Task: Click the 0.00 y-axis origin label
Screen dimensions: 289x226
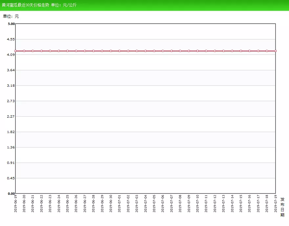Action: pos(11,193)
